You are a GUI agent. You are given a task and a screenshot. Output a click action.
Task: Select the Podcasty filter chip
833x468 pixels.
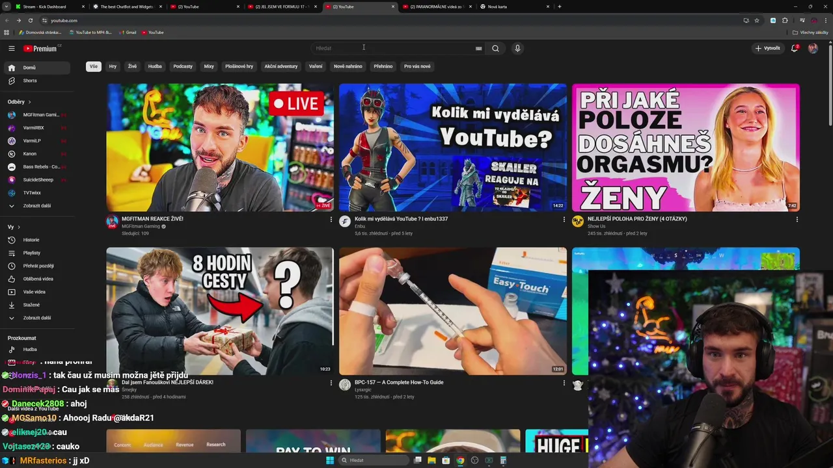[x=183, y=66]
